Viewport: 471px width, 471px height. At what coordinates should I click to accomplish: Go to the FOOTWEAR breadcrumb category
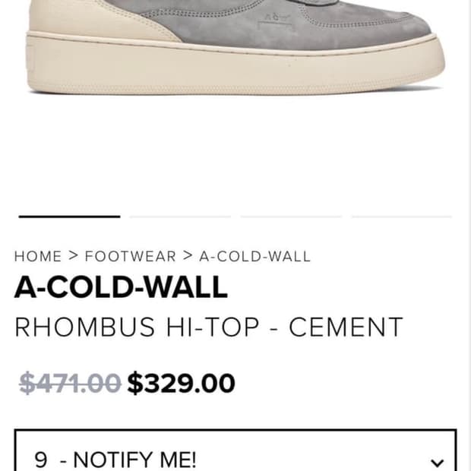[x=131, y=257]
